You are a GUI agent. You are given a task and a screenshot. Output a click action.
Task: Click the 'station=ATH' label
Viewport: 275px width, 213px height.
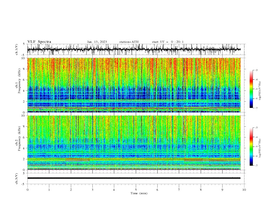point(129,42)
